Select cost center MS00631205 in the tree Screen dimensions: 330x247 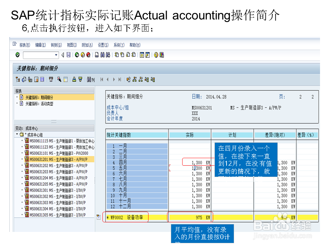coord(56,184)
